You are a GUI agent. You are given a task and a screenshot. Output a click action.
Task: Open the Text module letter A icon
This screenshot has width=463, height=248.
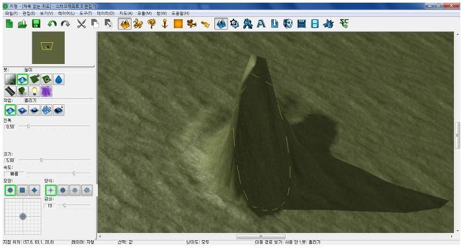click(x=261, y=24)
